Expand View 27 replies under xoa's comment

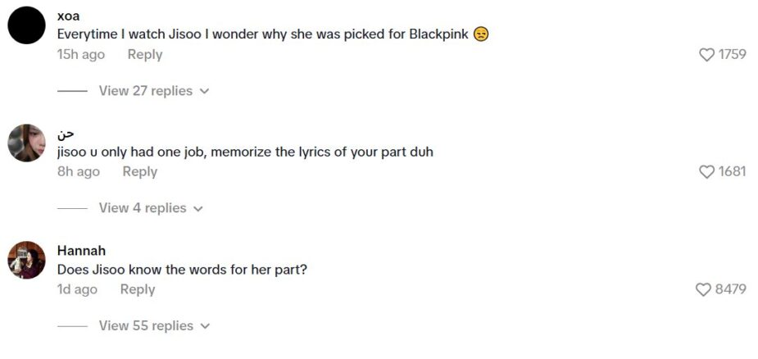(146, 91)
